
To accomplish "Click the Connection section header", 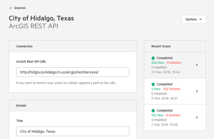I will [x=73, y=46].
